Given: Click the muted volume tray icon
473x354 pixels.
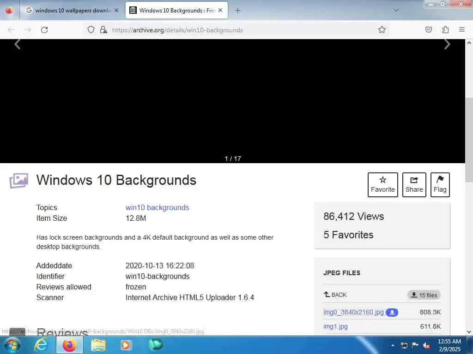Looking at the screenshot, I should tap(426, 346).
